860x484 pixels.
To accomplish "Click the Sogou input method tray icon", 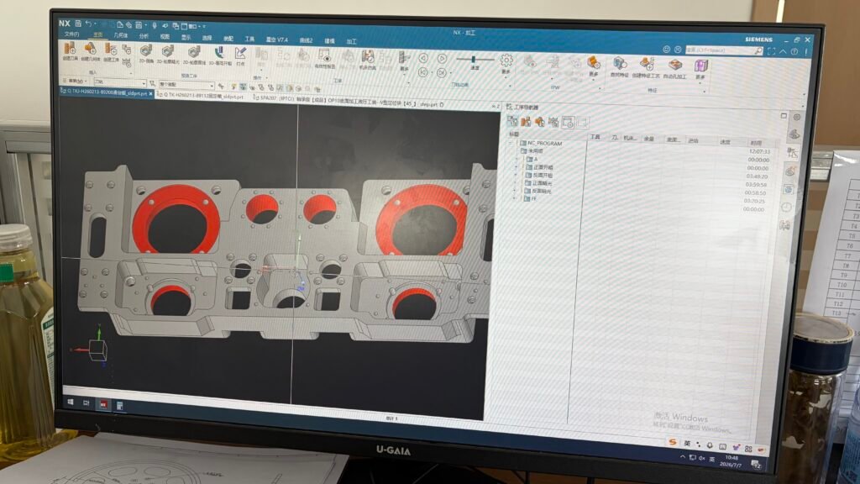I will click(672, 442).
